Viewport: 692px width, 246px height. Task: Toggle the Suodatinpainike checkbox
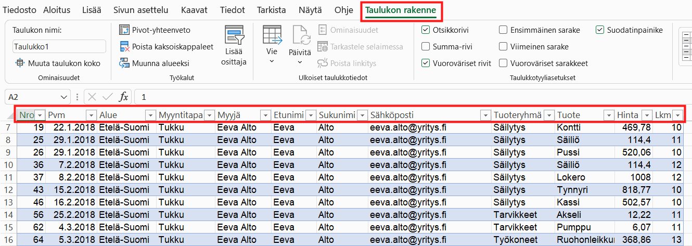point(600,30)
